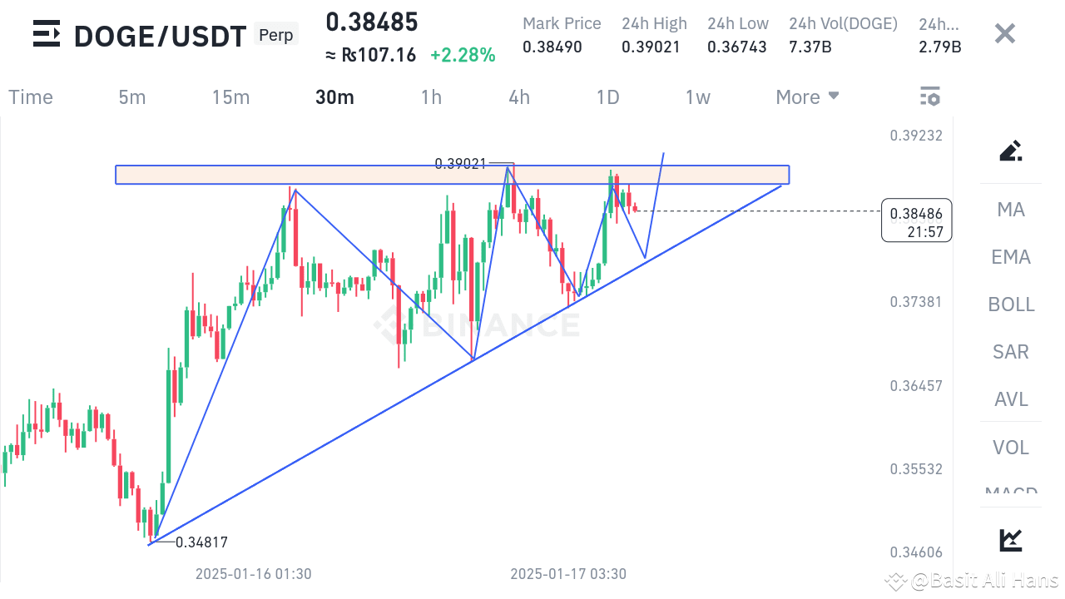
Task: Enable the EMA indicator
Action: pyautogui.click(x=1010, y=257)
